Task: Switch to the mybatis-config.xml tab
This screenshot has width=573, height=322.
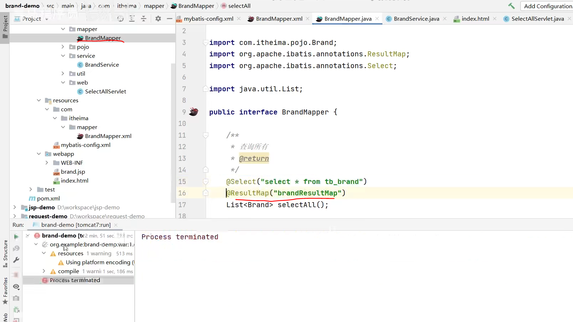Action: point(208,19)
